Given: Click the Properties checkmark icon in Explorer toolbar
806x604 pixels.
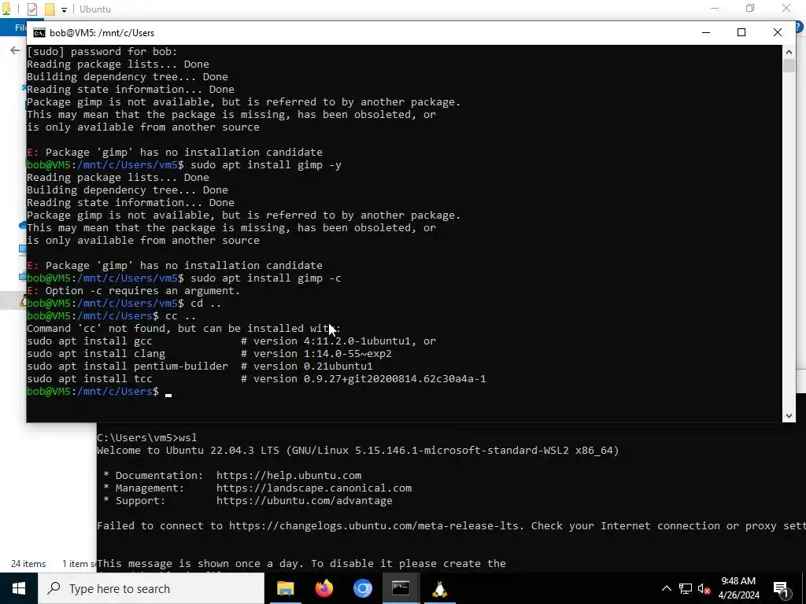Looking at the screenshot, I should pos(31,9).
